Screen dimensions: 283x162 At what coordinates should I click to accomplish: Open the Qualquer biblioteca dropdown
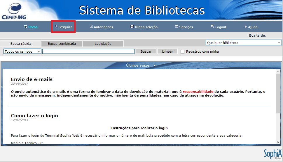244,43
